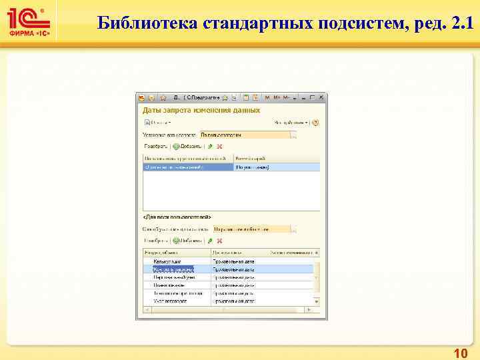Click the third column header in lower table
This screenshot has height=360, width=480.
(291, 253)
